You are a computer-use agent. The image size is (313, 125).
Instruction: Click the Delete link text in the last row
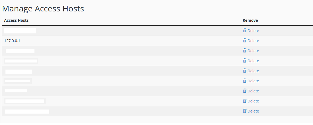[x=253, y=111]
